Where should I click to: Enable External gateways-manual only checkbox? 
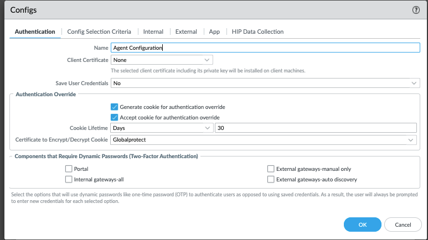click(271, 169)
